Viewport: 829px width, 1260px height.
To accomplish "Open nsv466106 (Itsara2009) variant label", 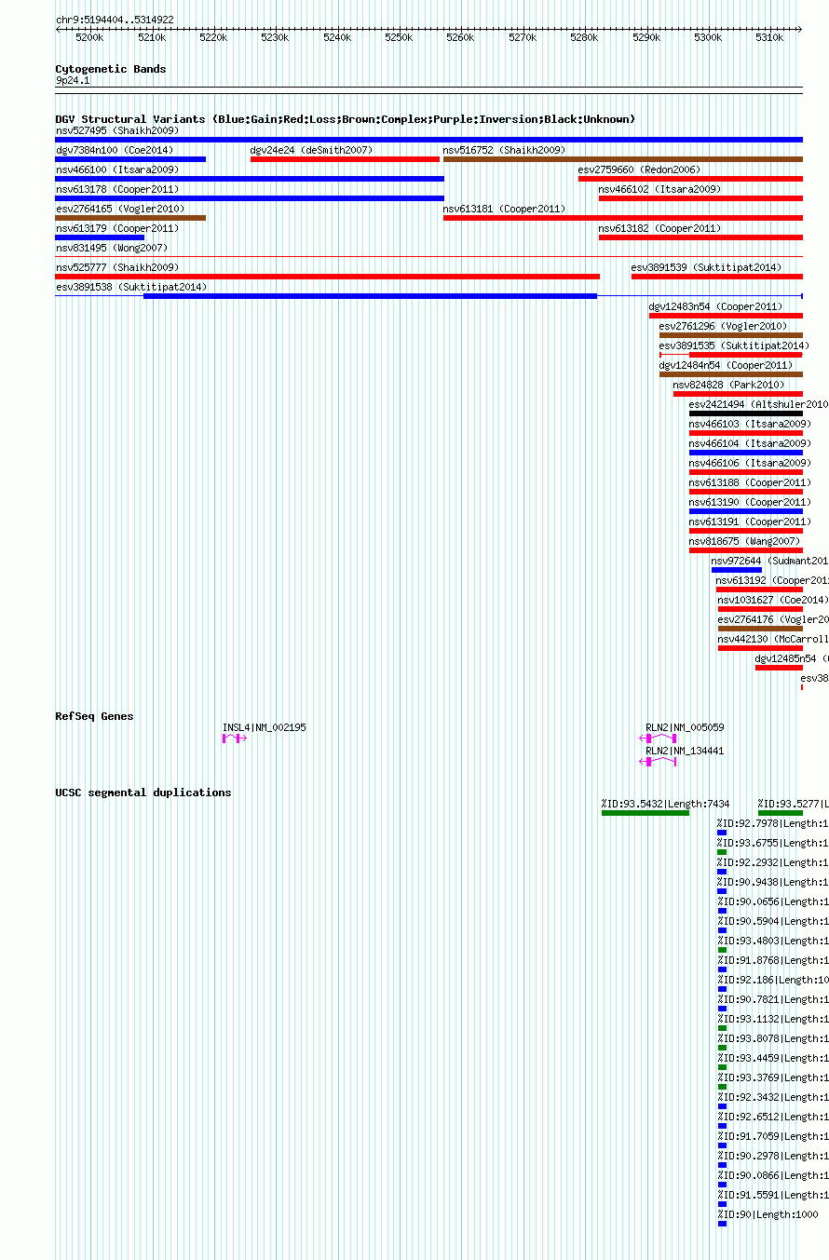I will click(x=750, y=463).
